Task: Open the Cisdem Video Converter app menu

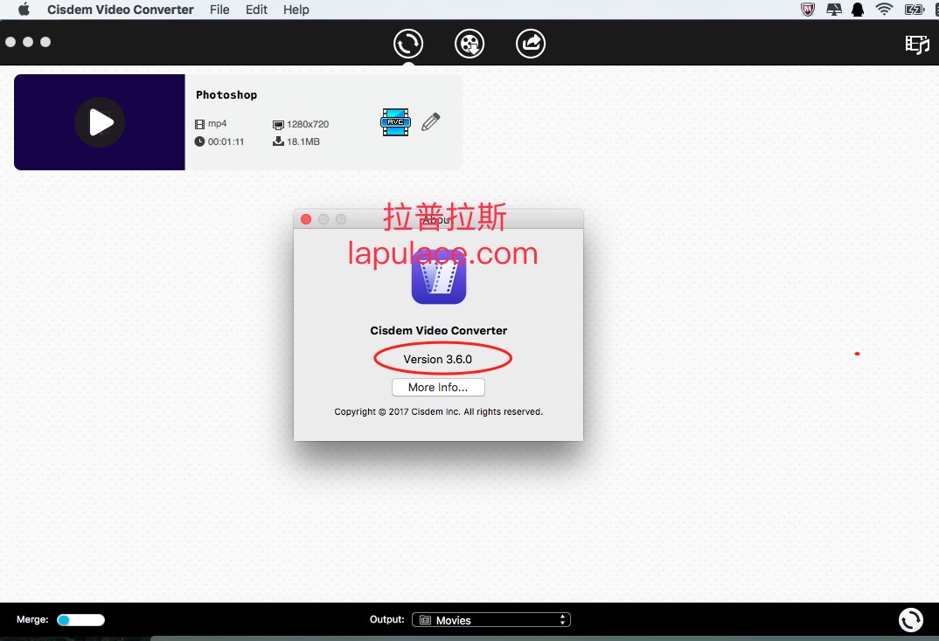Action: point(121,10)
